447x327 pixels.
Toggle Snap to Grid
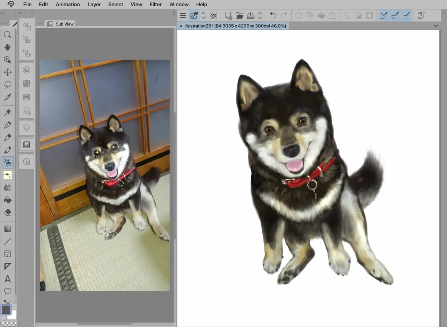407,15
